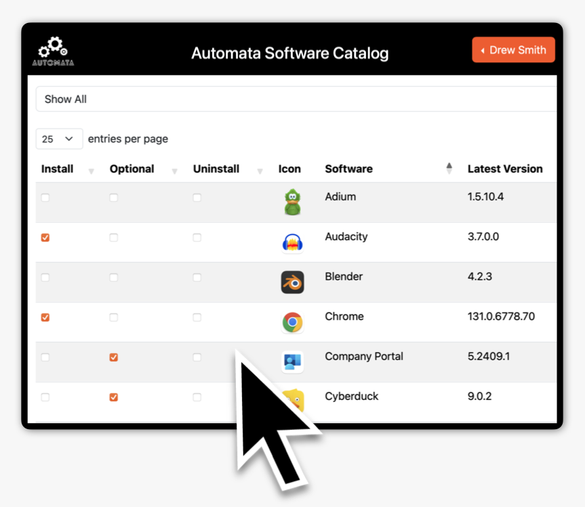The image size is (585, 507).
Task: Click the Adium green duck icon
Action: [293, 202]
